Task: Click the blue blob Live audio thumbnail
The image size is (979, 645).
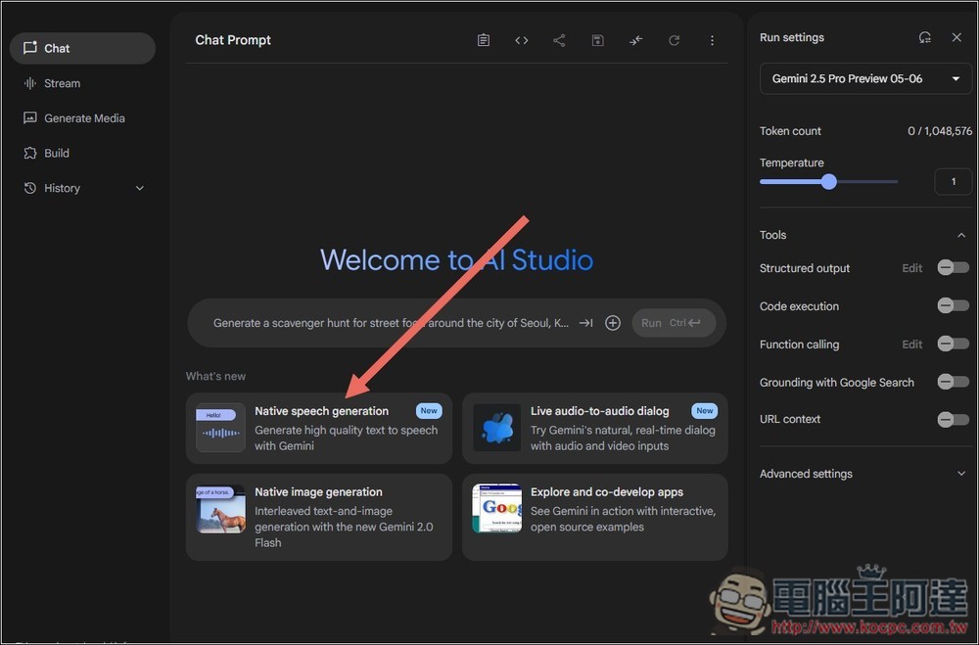Action: click(x=497, y=428)
